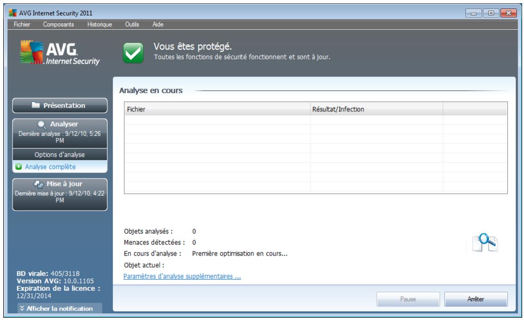Close the AVG Internet Security window
The image size is (524, 320).
(509, 13)
